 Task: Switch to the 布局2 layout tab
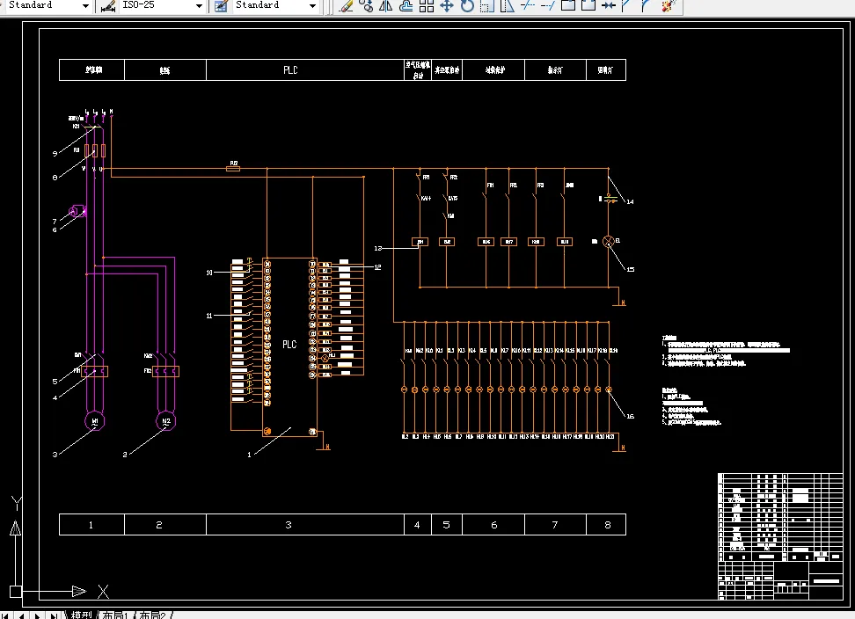[152, 615]
